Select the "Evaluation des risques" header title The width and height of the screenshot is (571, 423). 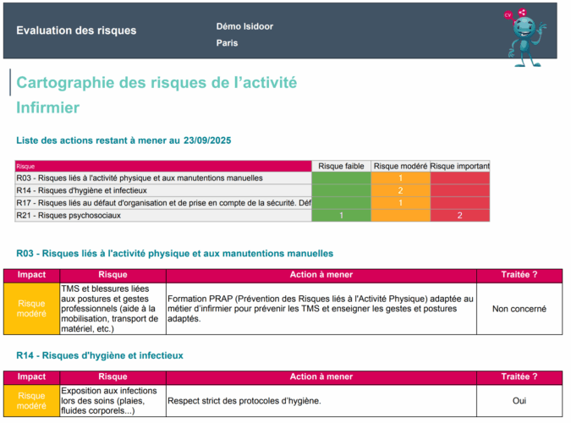[x=76, y=31]
